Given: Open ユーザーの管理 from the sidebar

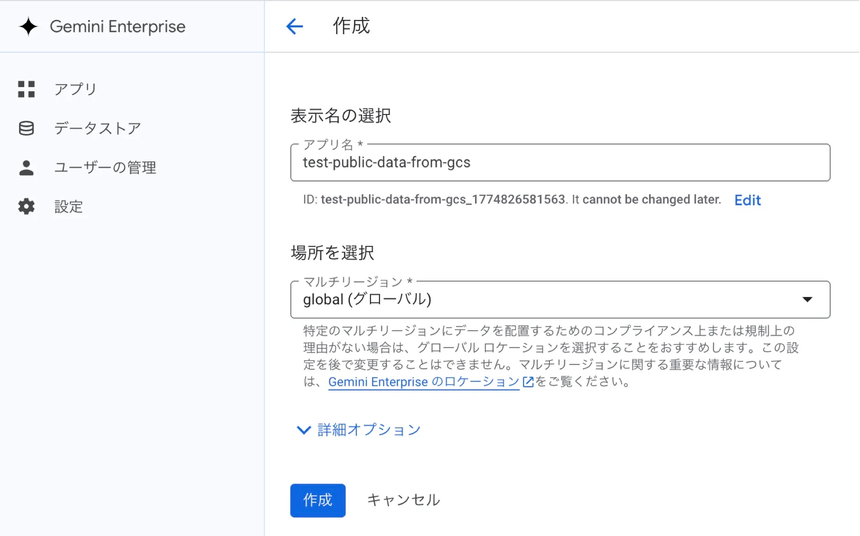Looking at the screenshot, I should (105, 168).
